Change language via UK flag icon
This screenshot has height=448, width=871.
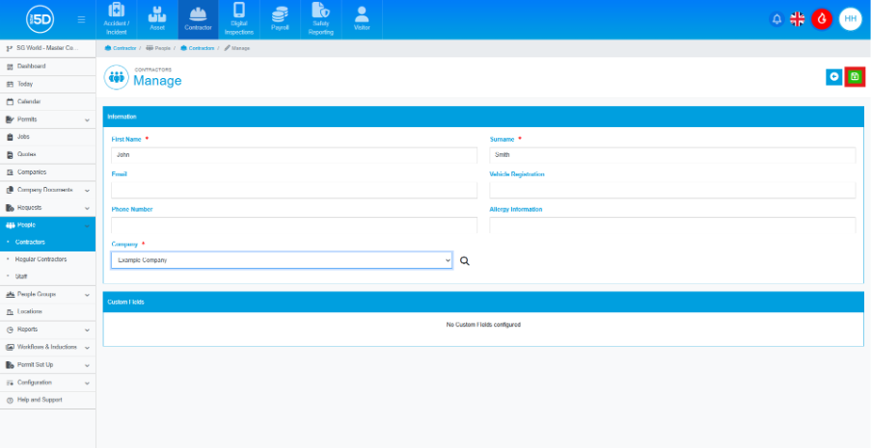point(797,19)
